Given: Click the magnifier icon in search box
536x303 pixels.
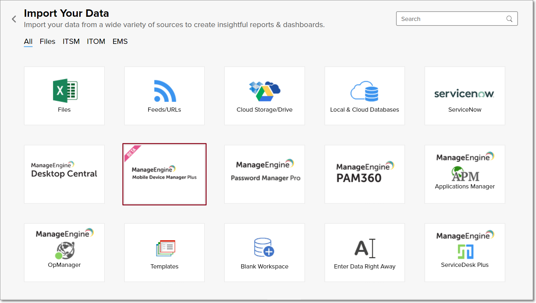Looking at the screenshot, I should [509, 19].
